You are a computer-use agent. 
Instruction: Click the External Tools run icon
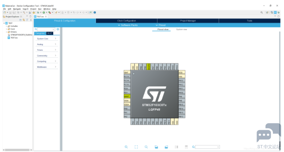pos(49,12)
